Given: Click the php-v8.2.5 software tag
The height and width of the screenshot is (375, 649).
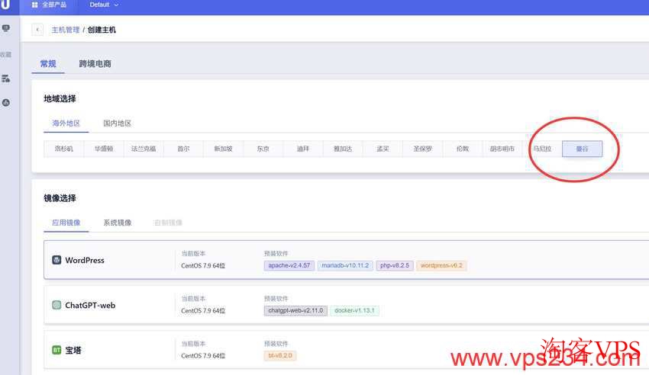Looking at the screenshot, I should coord(395,265).
